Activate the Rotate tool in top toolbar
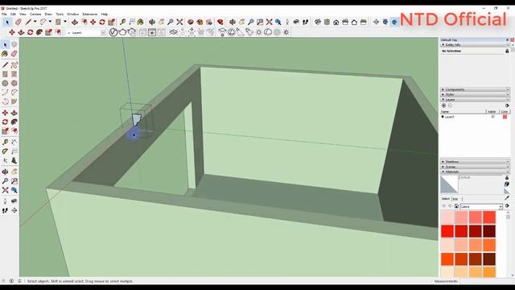 click(102, 23)
